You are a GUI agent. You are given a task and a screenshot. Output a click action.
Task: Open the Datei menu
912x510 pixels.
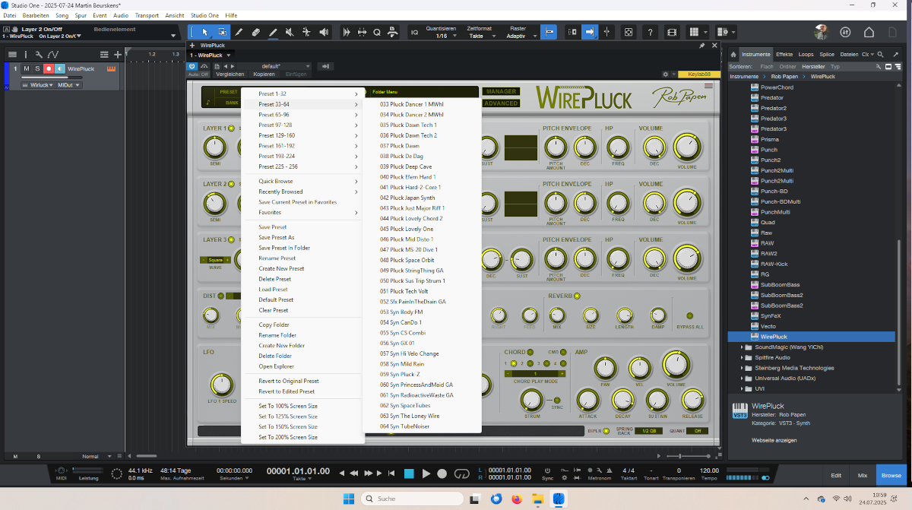click(x=10, y=15)
